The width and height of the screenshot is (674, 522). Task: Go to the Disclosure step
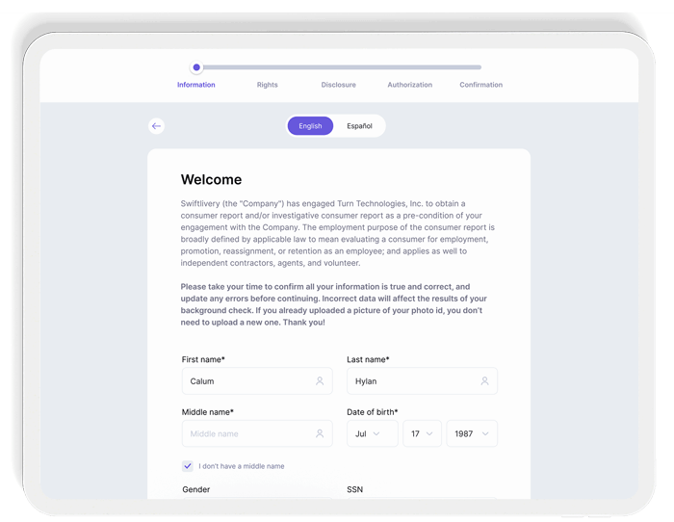338,85
